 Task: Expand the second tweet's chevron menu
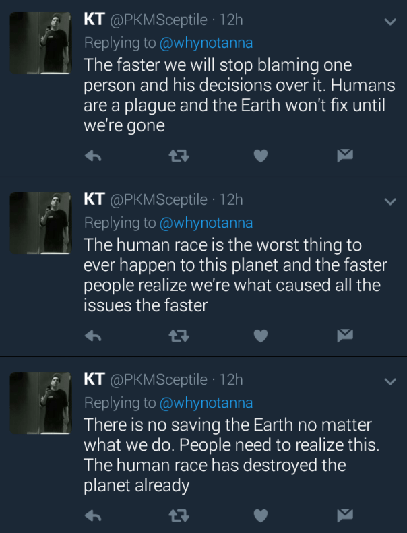pyautogui.click(x=389, y=201)
